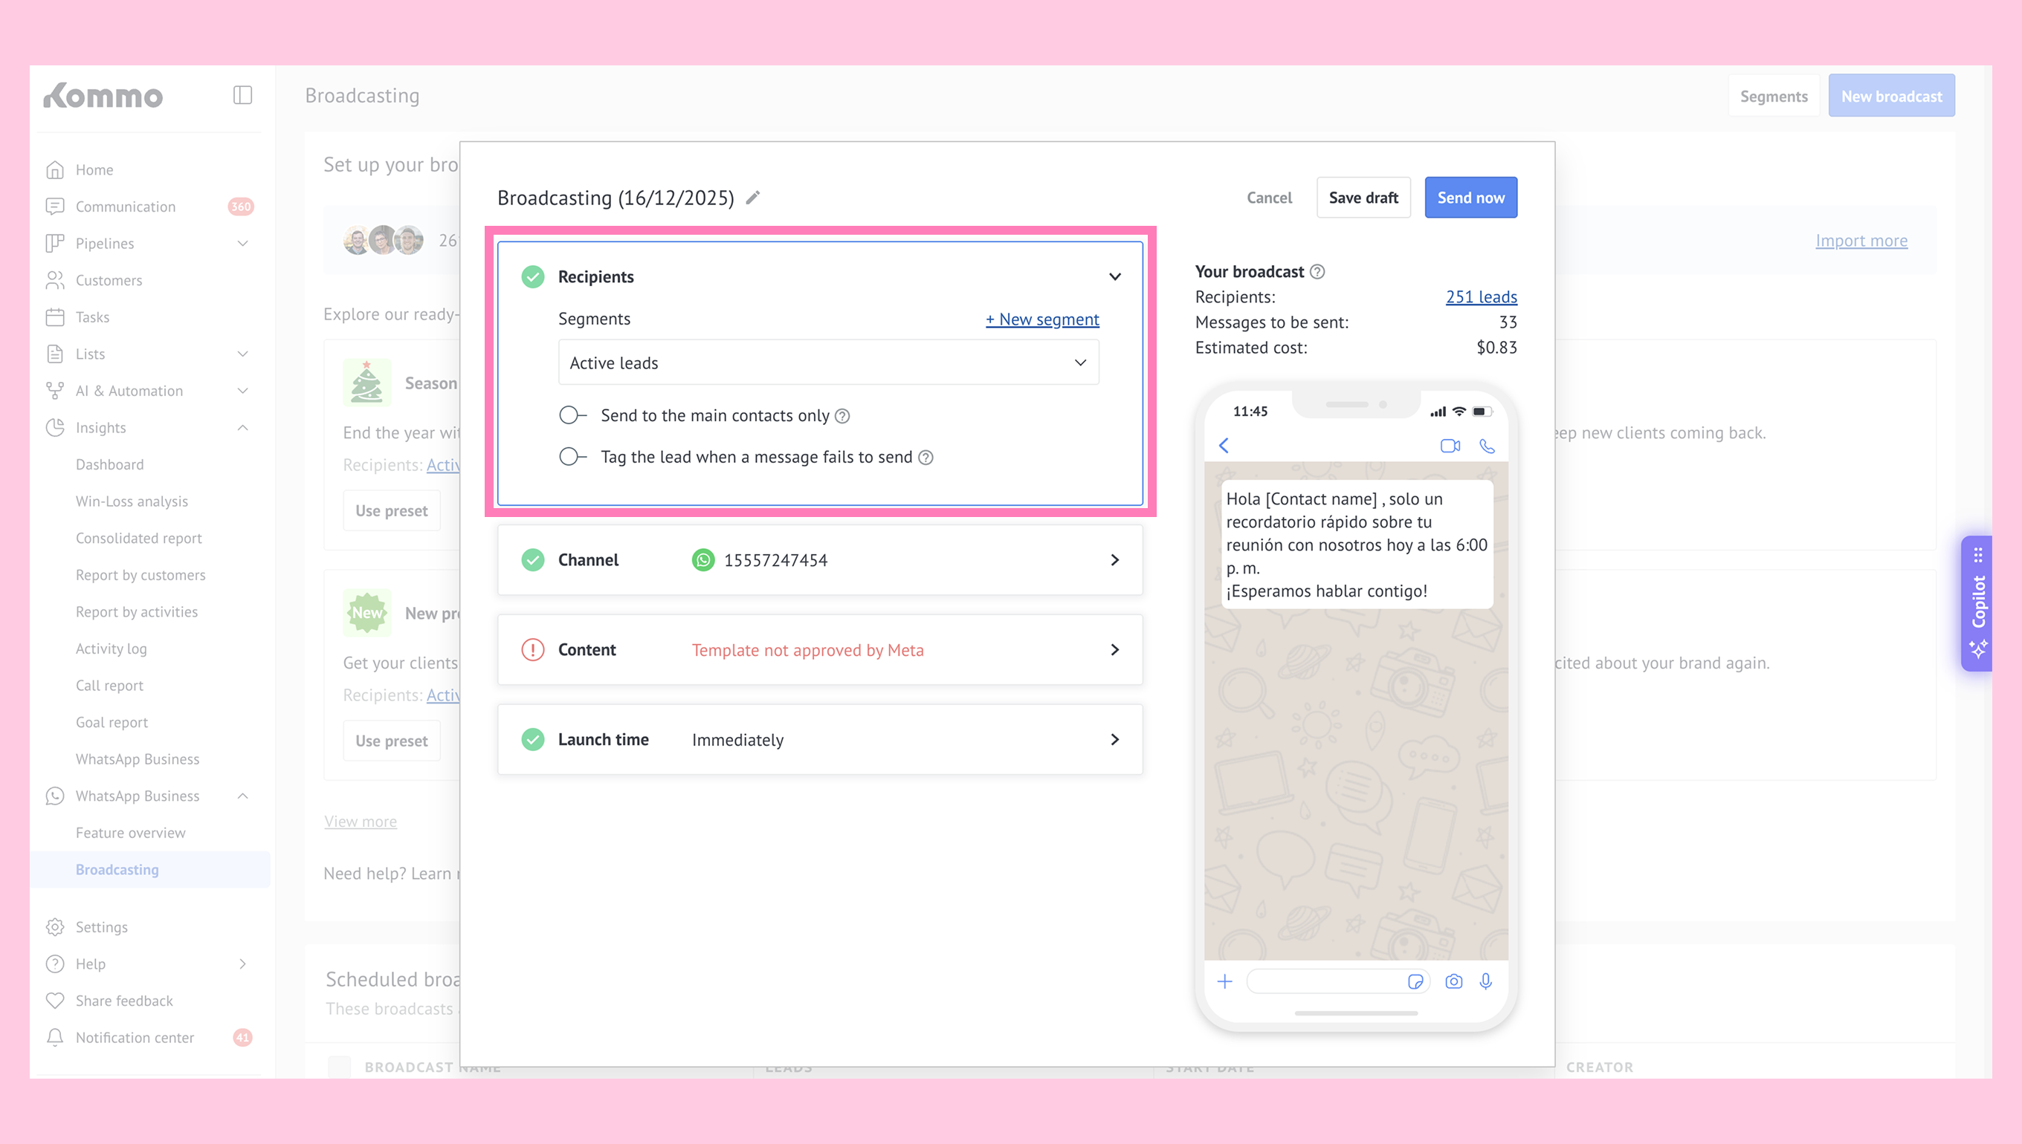This screenshot has width=2022, height=1144.
Task: Click the pencil icon to rename broadcast
Action: pos(753,197)
